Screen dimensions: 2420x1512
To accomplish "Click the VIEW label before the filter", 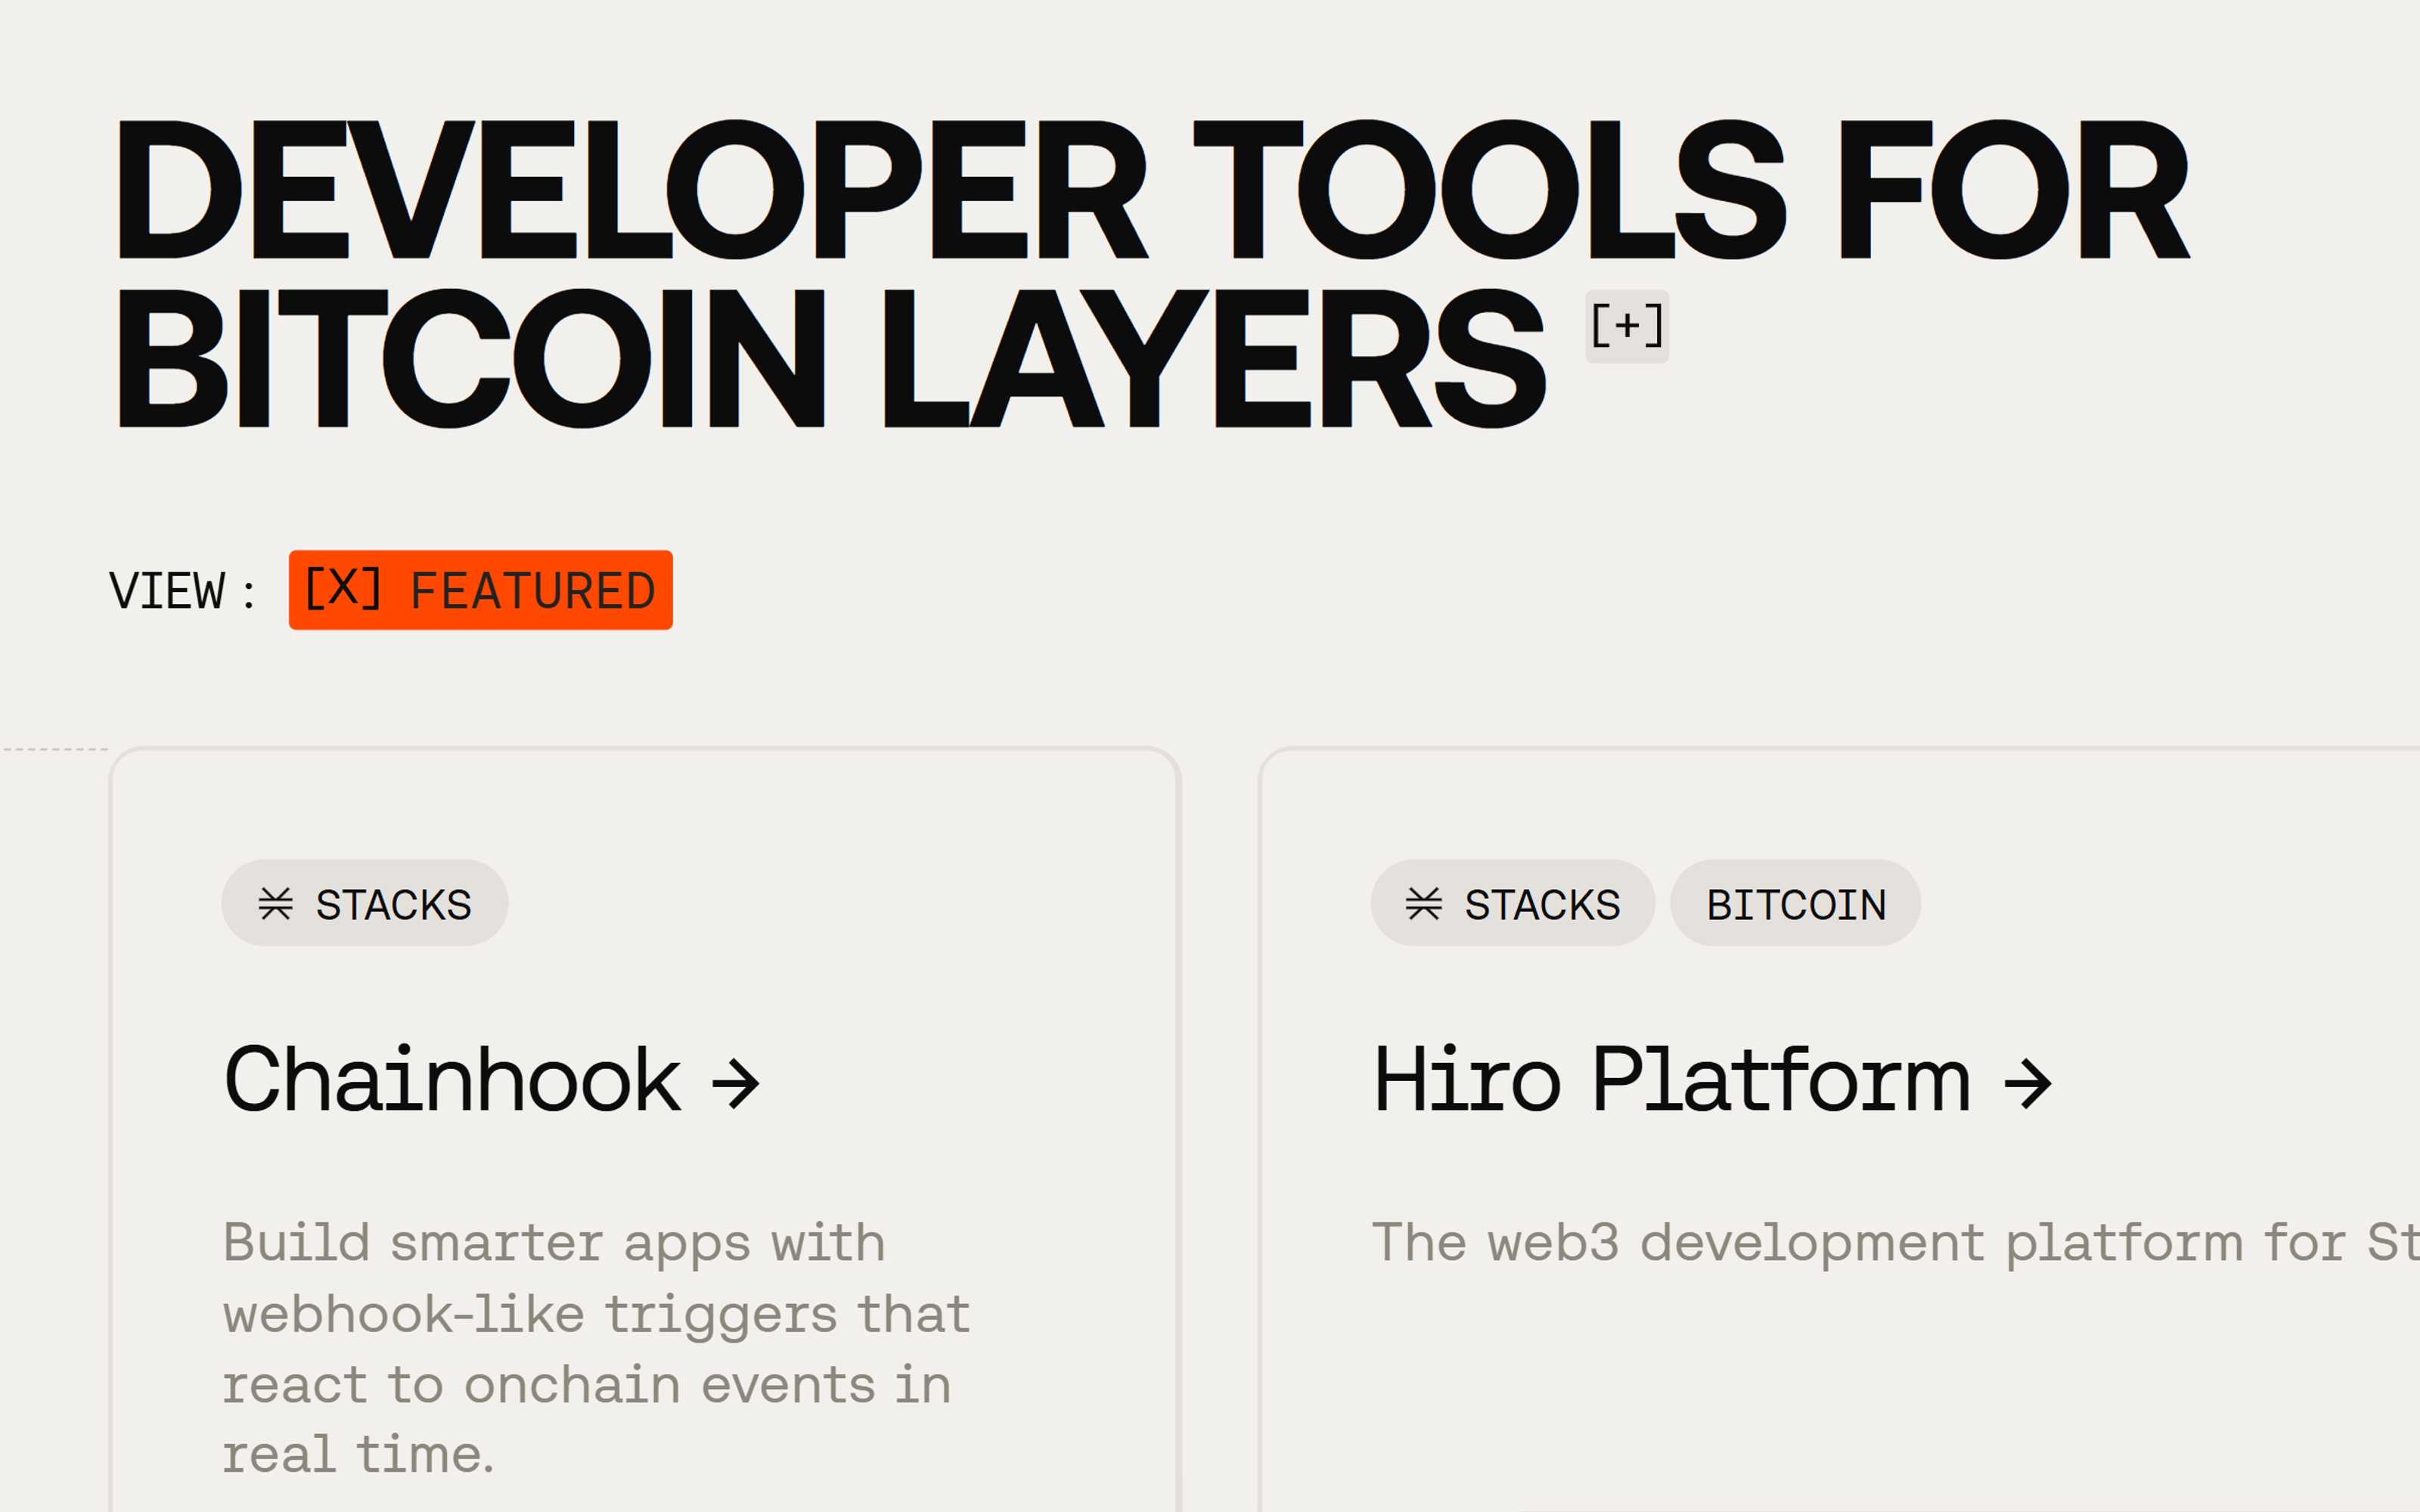I will tap(168, 591).
